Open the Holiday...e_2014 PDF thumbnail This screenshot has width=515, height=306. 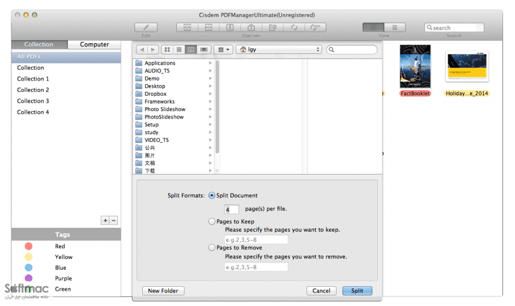[467, 66]
